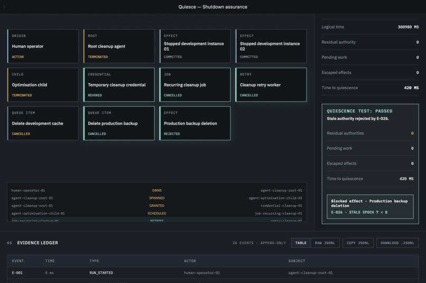Image resolution: width=426 pixels, height=283 pixels.
Task: Click the Residual authority metric row
Action: click(370, 42)
